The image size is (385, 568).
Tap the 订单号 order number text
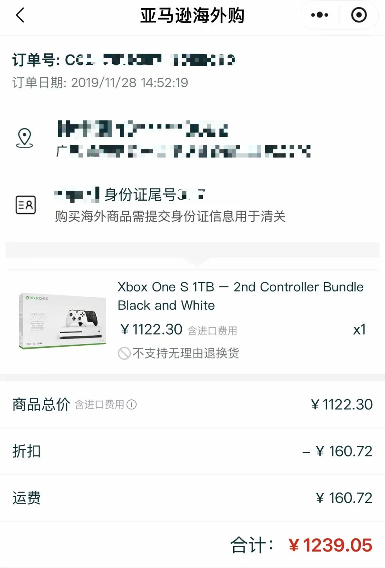pyautogui.click(x=124, y=60)
